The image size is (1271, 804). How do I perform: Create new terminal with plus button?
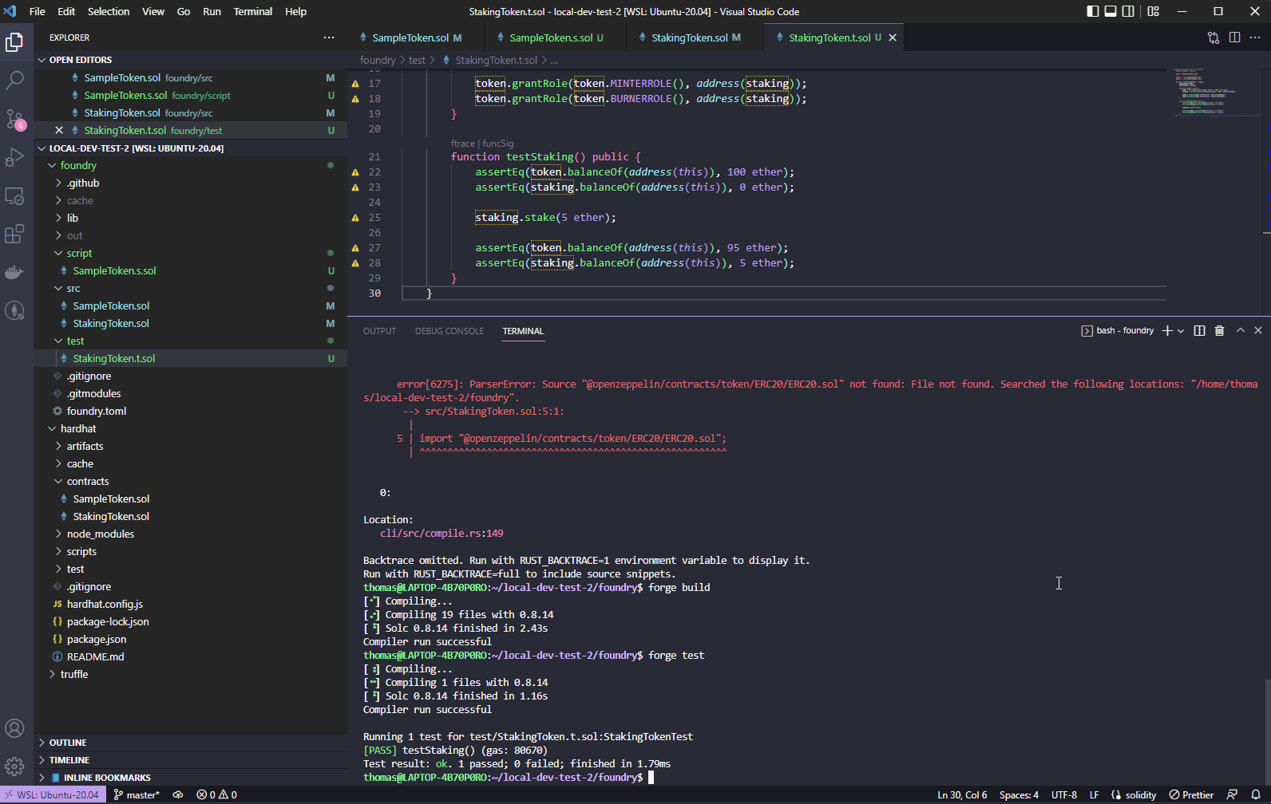[1167, 330]
